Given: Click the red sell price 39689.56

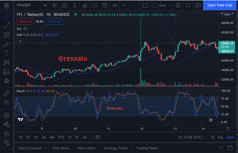Looking at the screenshot, I should click(x=25, y=22).
